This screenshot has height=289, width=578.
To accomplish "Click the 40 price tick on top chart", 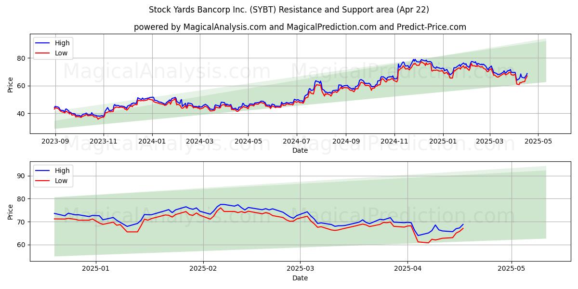I will click(x=22, y=114).
